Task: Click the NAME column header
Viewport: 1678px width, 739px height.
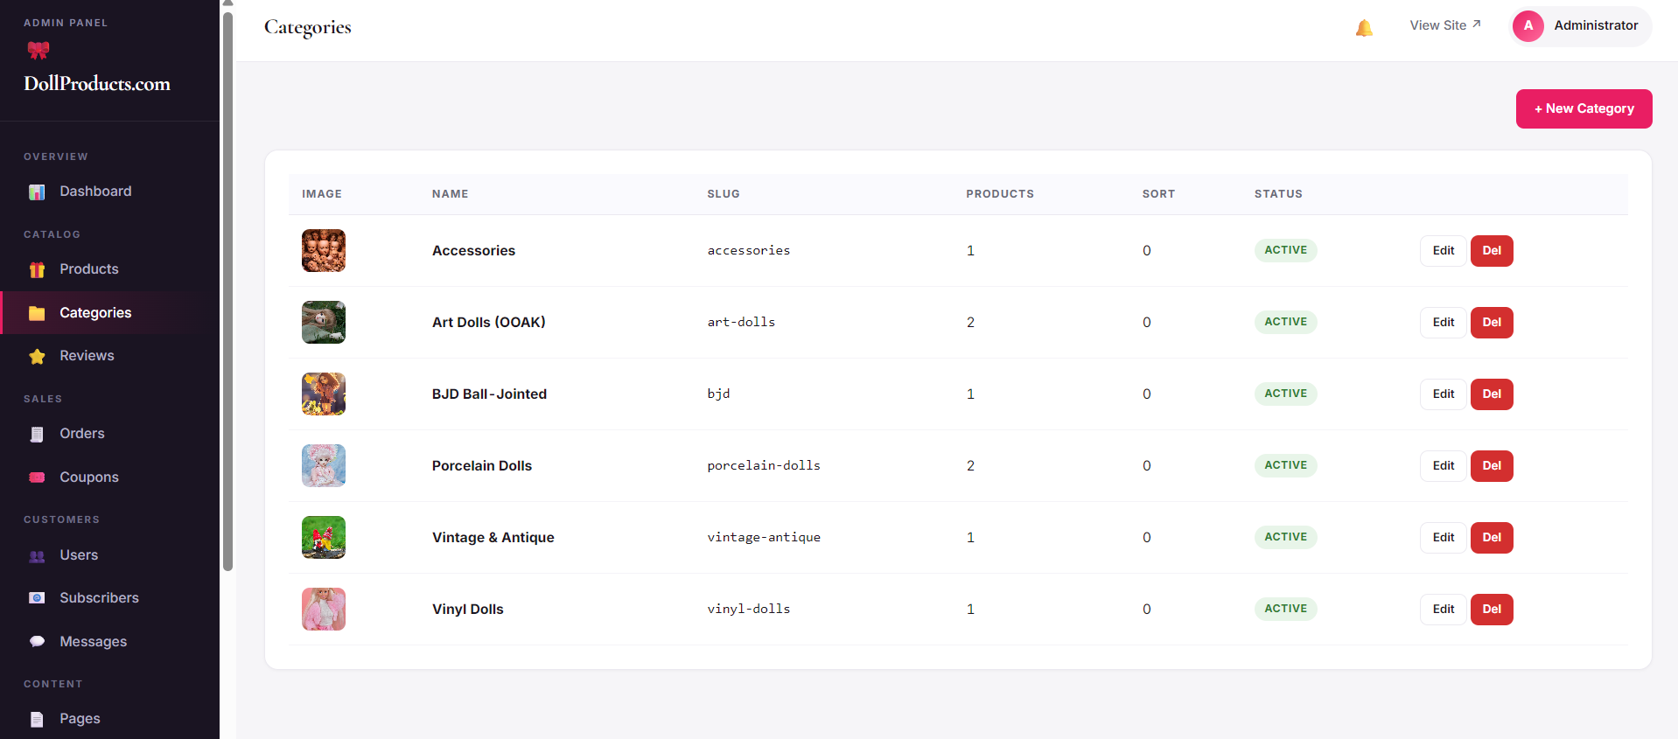Action: coord(450,194)
